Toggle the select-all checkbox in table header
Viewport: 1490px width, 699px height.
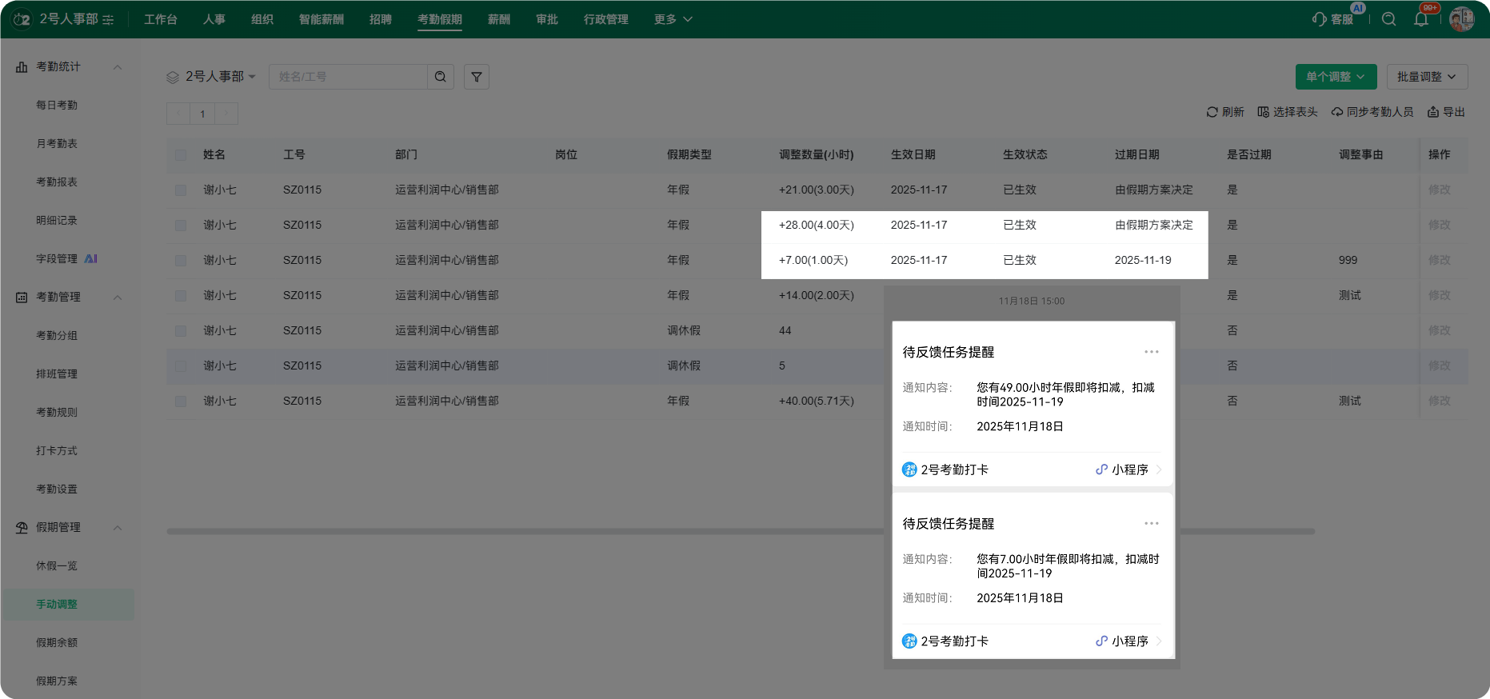click(x=181, y=155)
